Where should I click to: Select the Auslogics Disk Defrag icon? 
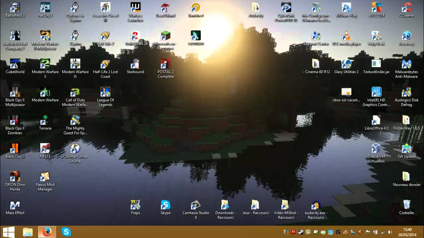coord(406,92)
